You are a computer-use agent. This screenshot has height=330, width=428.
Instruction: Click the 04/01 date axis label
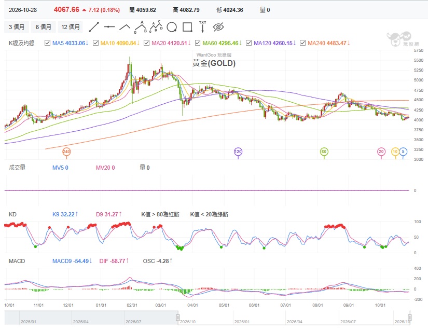[192, 305]
